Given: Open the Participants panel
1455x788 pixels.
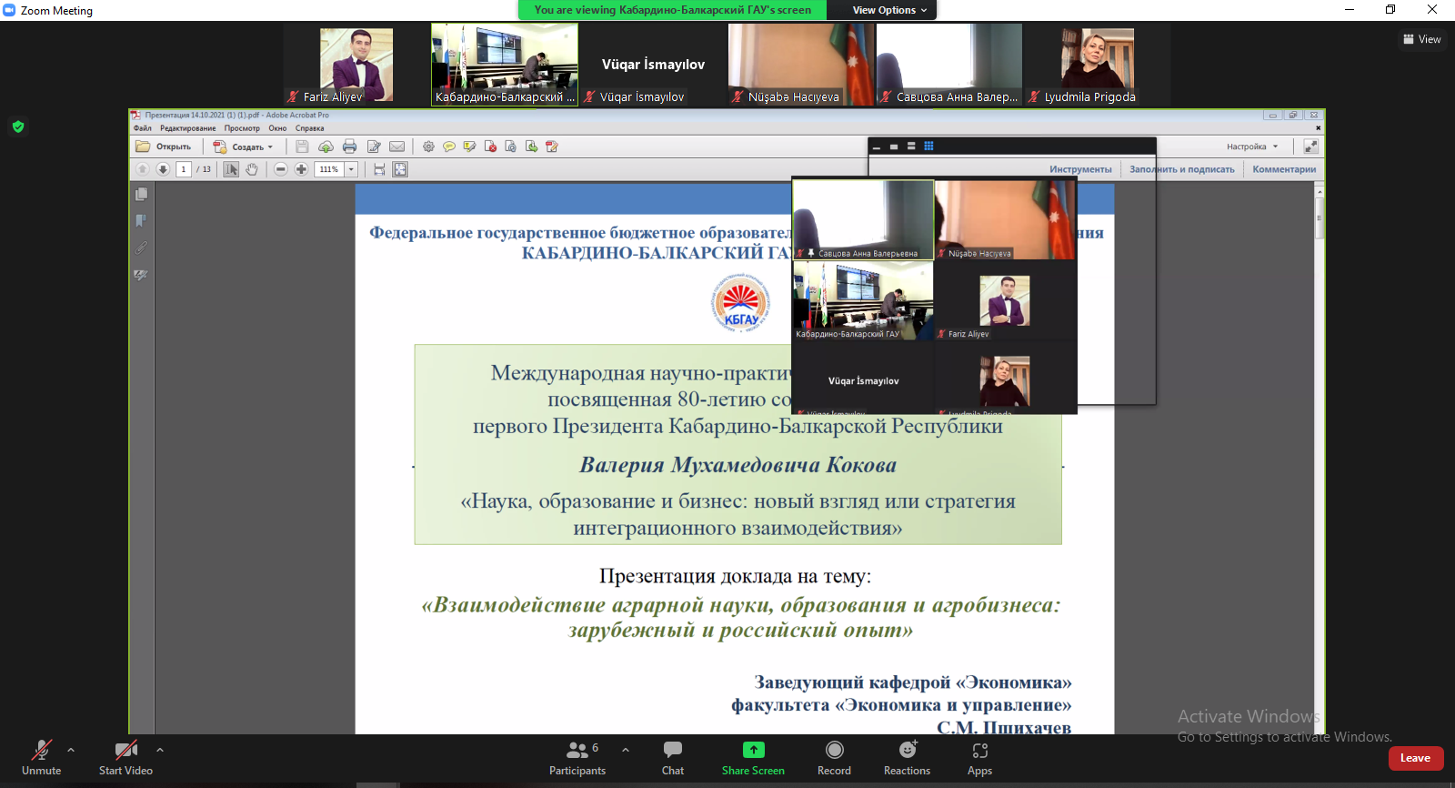Looking at the screenshot, I should tap(577, 757).
